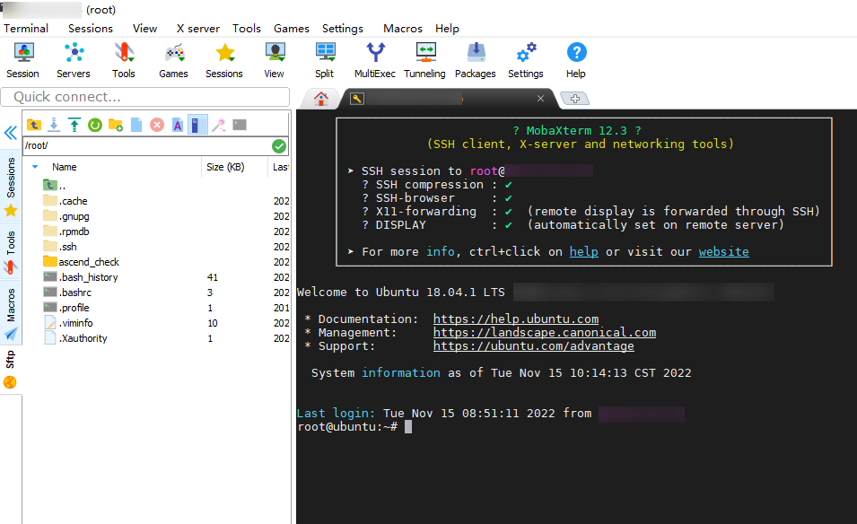Collapse the sidebar with double chevron
The height and width of the screenshot is (524, 857).
point(11,133)
